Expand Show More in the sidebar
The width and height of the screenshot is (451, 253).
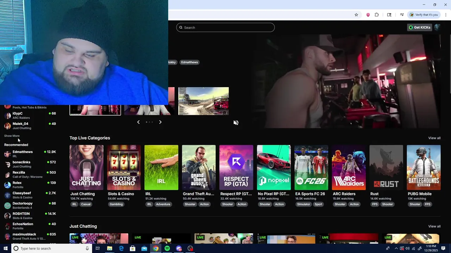pyautogui.click(x=12, y=136)
